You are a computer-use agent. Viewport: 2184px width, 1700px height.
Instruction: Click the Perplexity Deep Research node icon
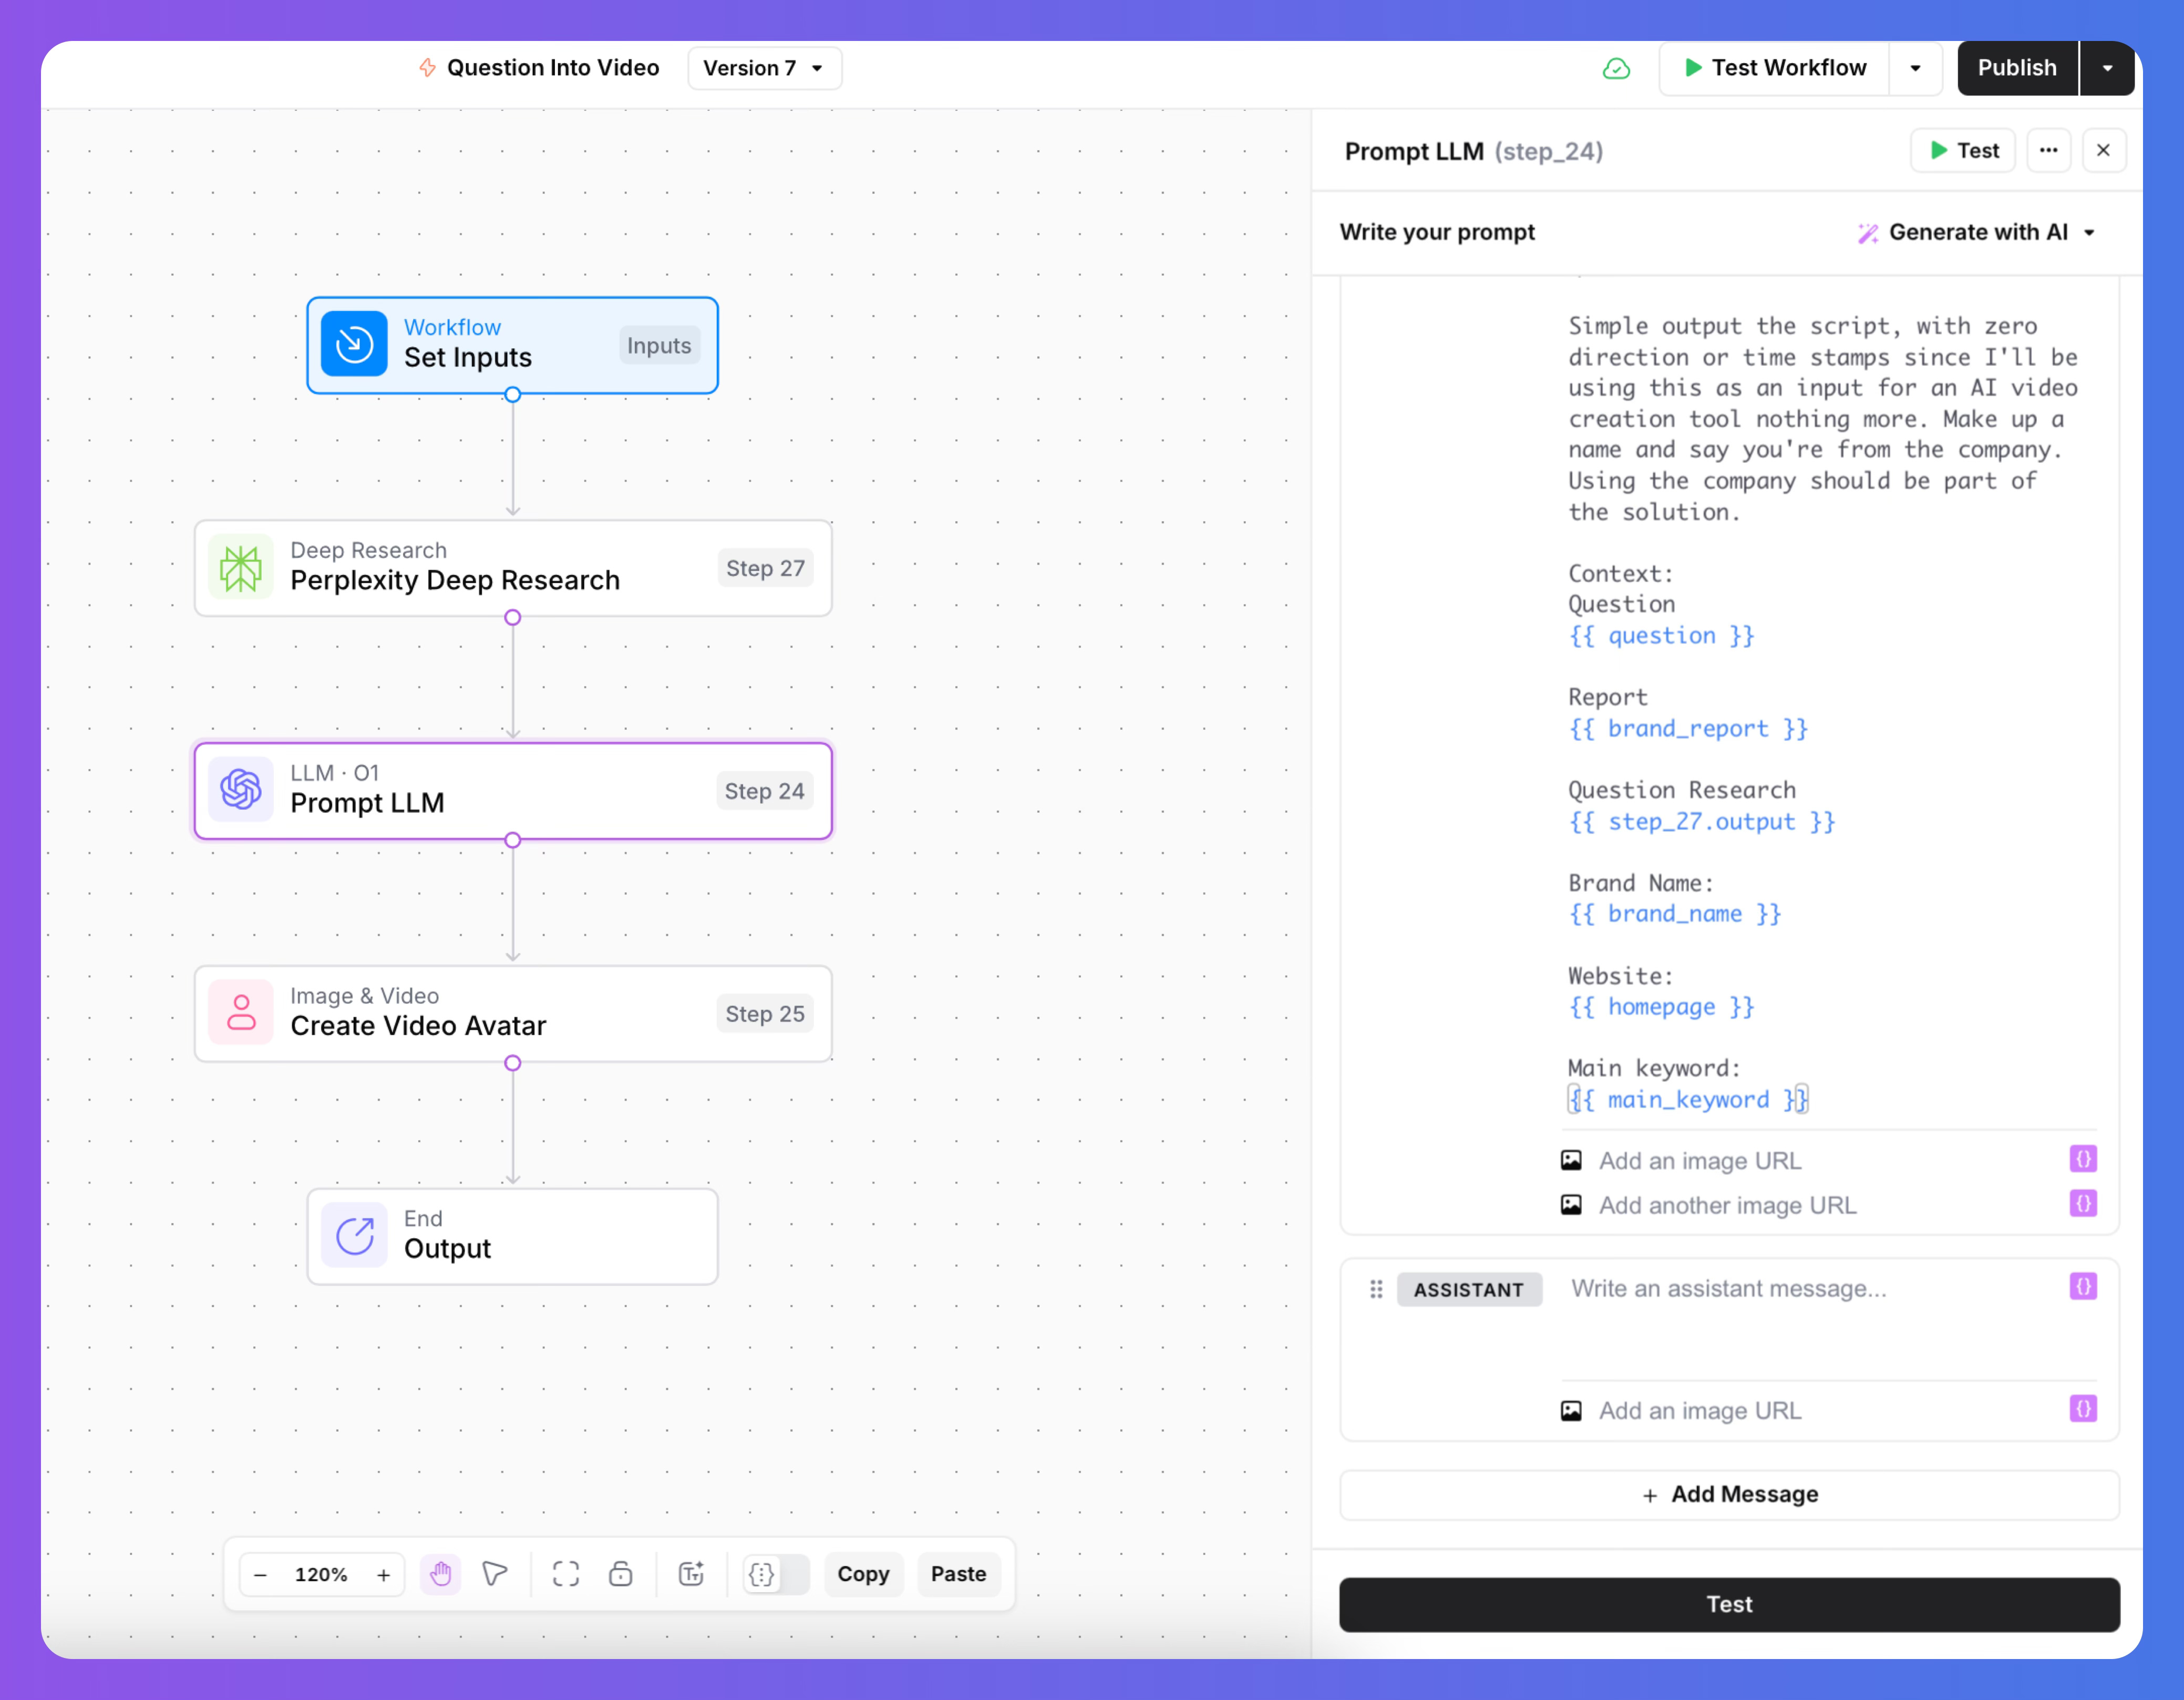tap(241, 568)
